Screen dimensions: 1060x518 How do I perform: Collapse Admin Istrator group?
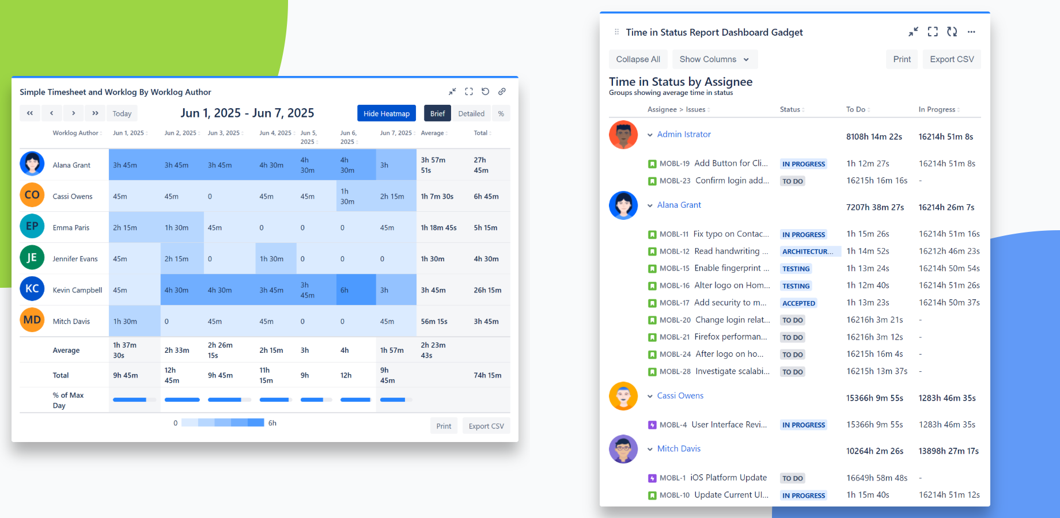pos(650,135)
